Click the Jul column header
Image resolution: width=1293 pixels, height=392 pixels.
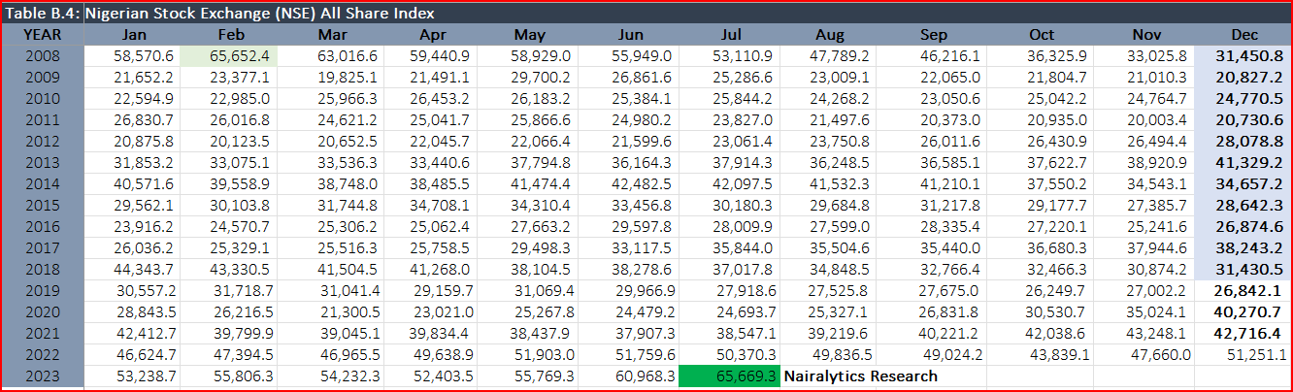tap(730, 35)
